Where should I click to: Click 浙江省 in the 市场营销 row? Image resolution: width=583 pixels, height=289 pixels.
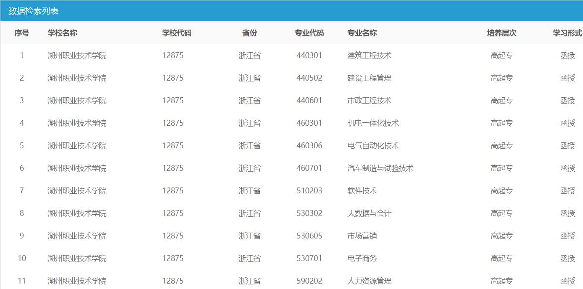point(249,236)
